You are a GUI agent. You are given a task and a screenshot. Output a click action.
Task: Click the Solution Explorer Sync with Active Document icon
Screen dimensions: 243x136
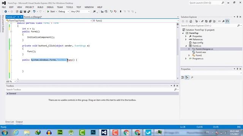(202, 21)
